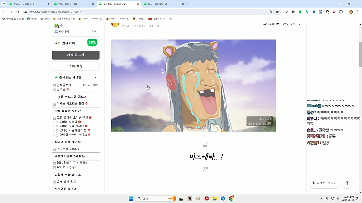Open the teal page extension icon in toolbar

[x=320, y=12]
